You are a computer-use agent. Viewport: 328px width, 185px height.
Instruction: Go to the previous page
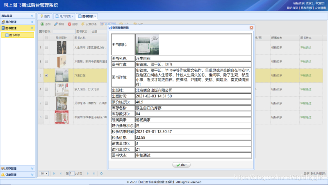point(61,174)
